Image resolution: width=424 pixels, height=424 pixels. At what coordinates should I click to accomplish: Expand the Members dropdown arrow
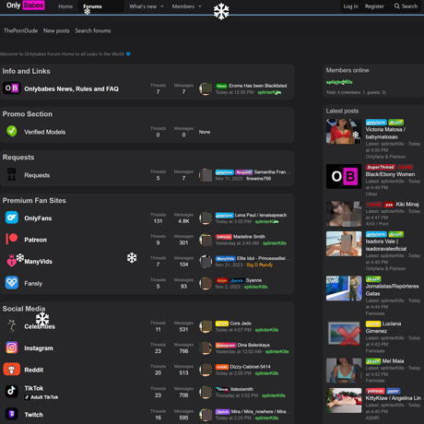[x=200, y=6]
